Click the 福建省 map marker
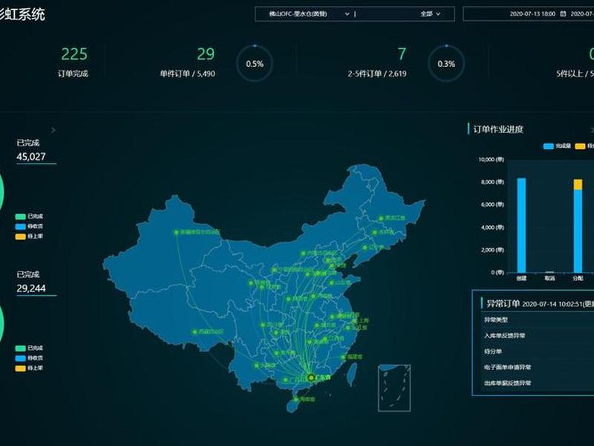The image size is (594, 446). click(x=343, y=357)
